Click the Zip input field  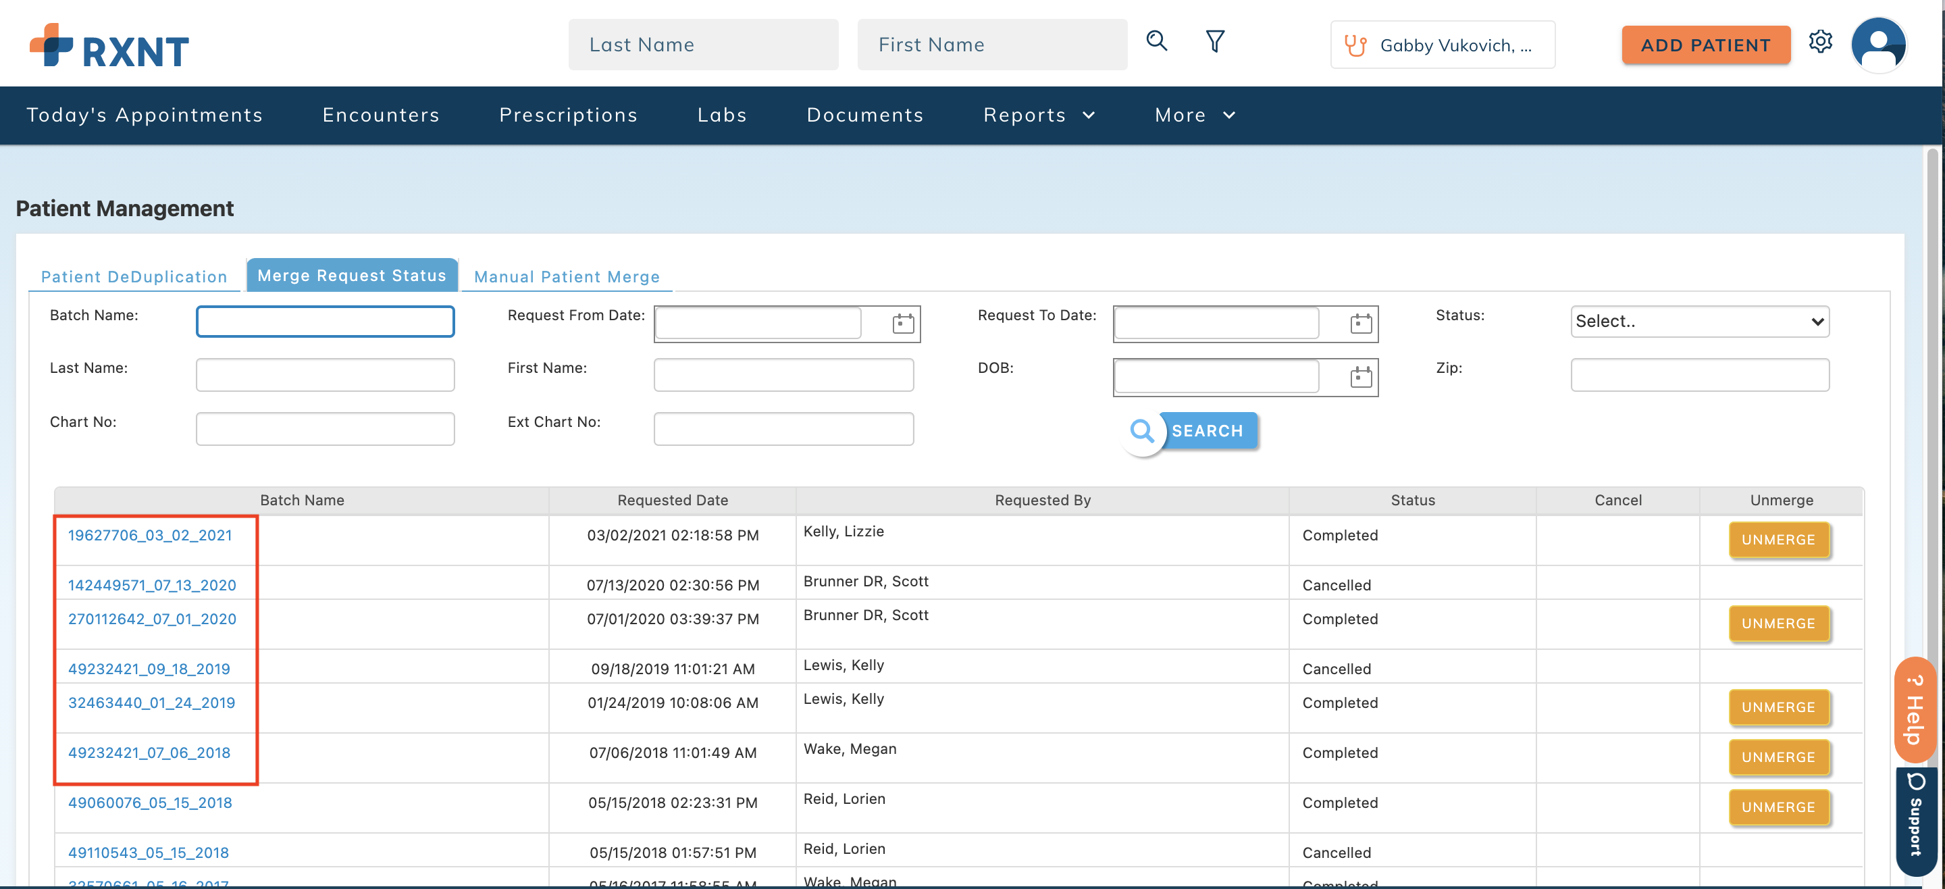[1699, 375]
